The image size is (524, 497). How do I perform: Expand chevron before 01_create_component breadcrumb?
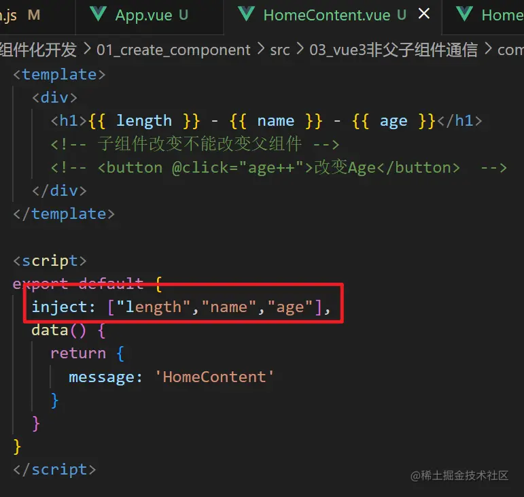(87, 50)
